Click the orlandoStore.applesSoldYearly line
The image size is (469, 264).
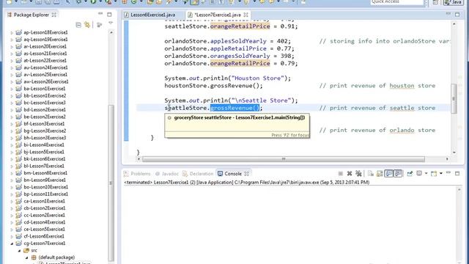pos(228,41)
